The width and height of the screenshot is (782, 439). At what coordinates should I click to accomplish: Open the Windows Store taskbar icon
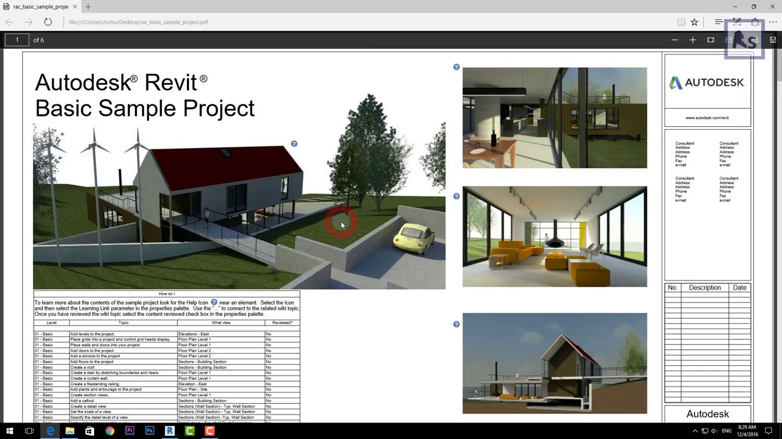[90, 431]
